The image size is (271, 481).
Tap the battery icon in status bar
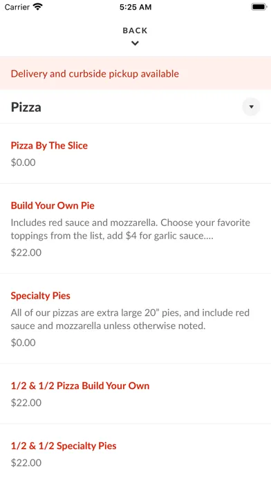click(x=259, y=7)
